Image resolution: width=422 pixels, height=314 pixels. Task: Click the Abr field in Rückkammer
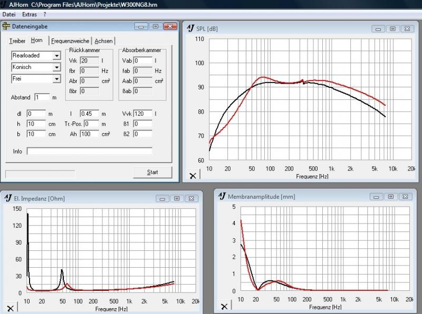click(89, 81)
